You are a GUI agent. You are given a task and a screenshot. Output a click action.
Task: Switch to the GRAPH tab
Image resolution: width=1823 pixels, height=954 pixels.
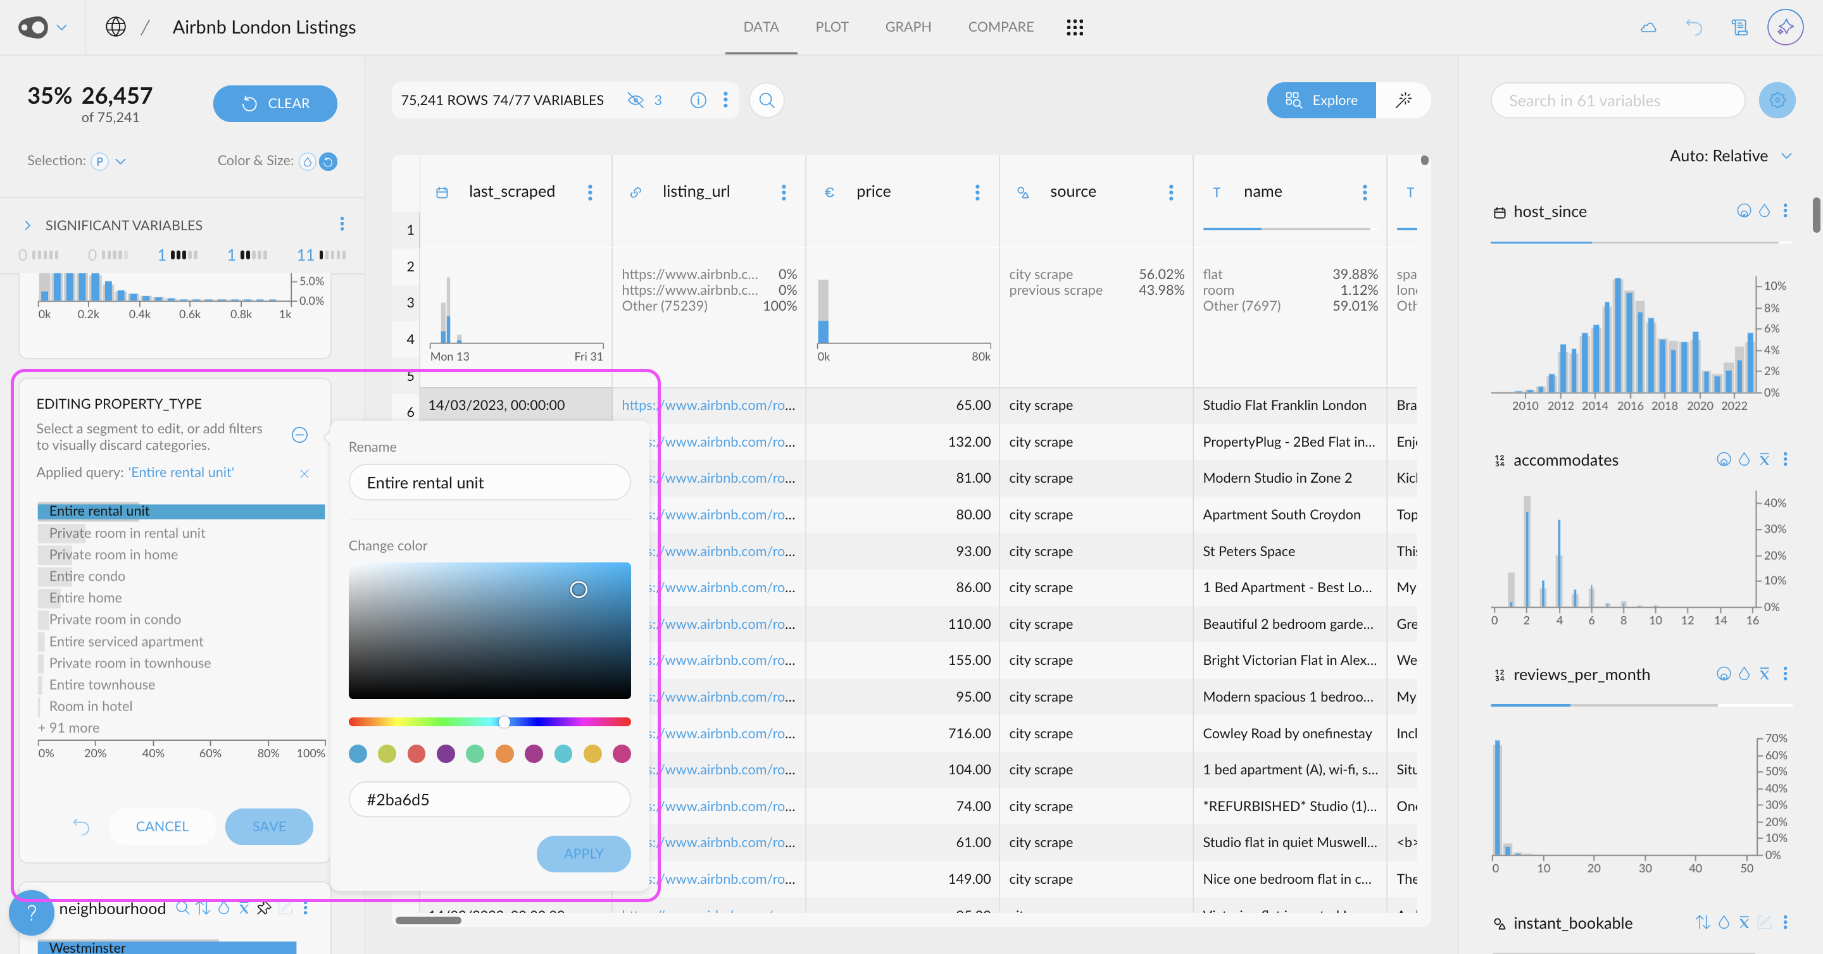coord(908,27)
